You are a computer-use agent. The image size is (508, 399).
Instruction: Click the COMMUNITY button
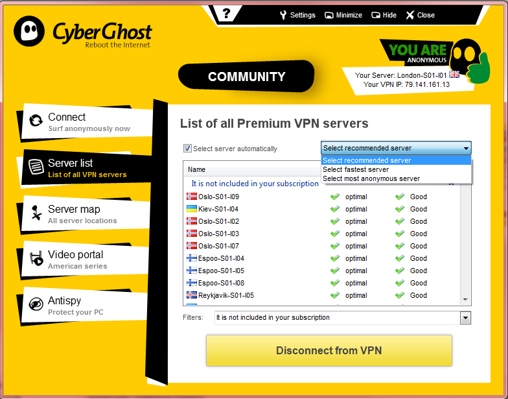tap(246, 77)
